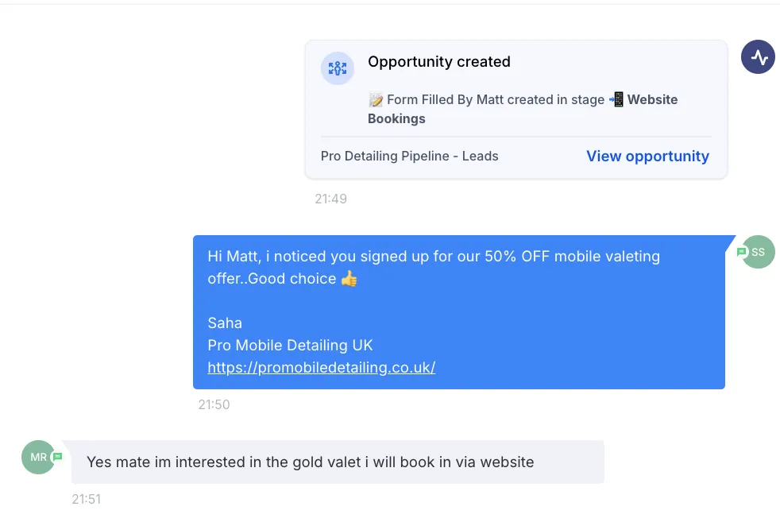
Task: Click the activity pulse icon at top right
Action: pos(758,57)
